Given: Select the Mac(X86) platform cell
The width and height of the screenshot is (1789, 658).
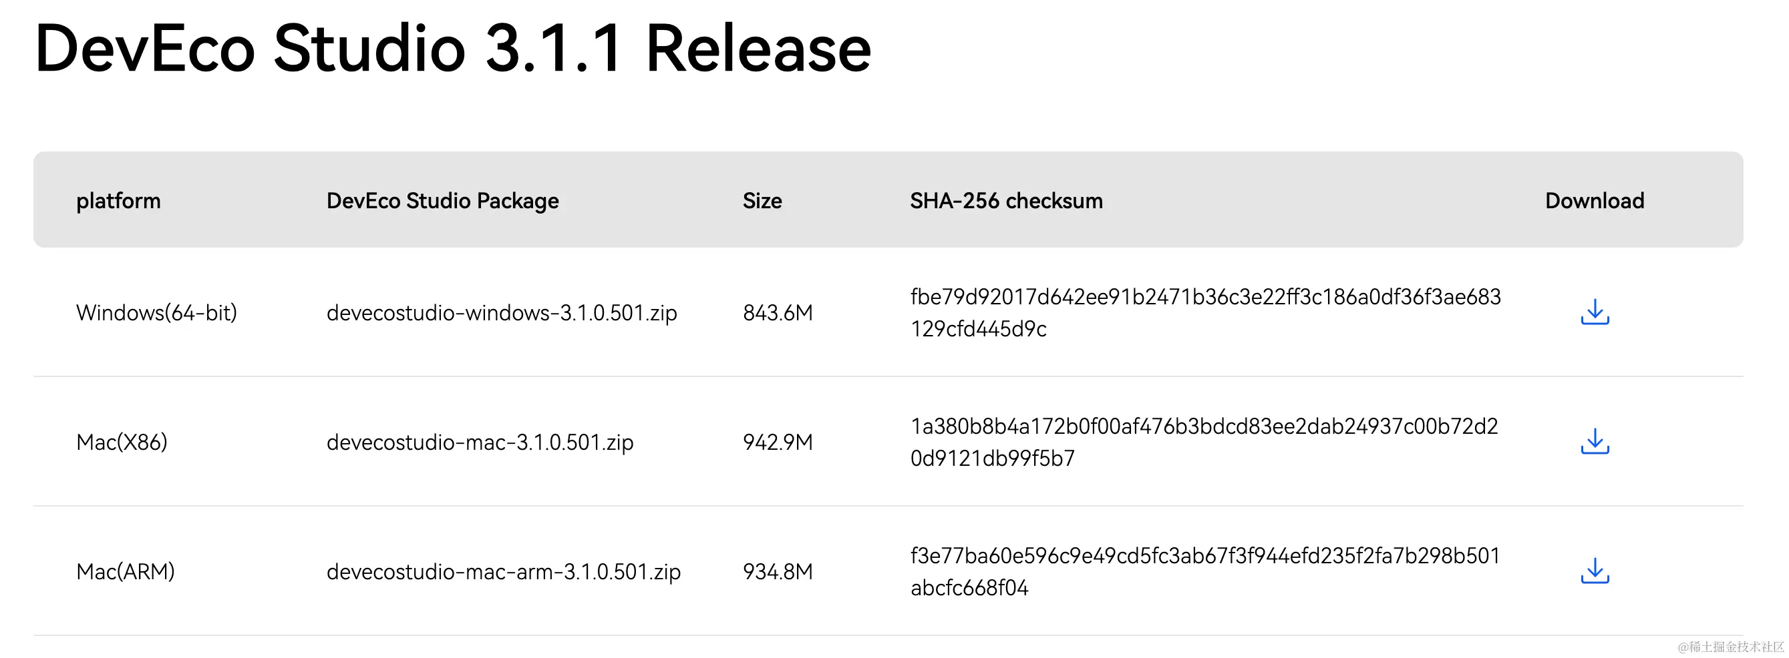Looking at the screenshot, I should [x=122, y=442].
